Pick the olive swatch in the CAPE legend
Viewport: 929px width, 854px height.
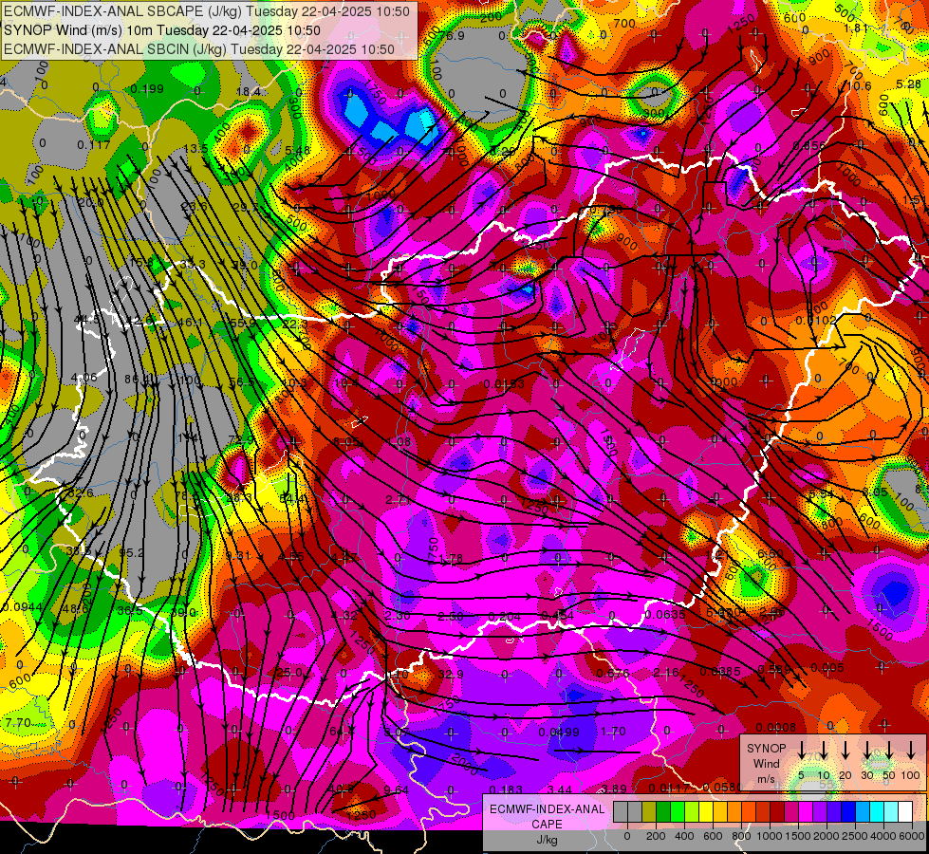[649, 812]
